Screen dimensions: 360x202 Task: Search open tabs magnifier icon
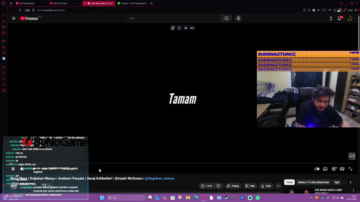click(x=341, y=3)
